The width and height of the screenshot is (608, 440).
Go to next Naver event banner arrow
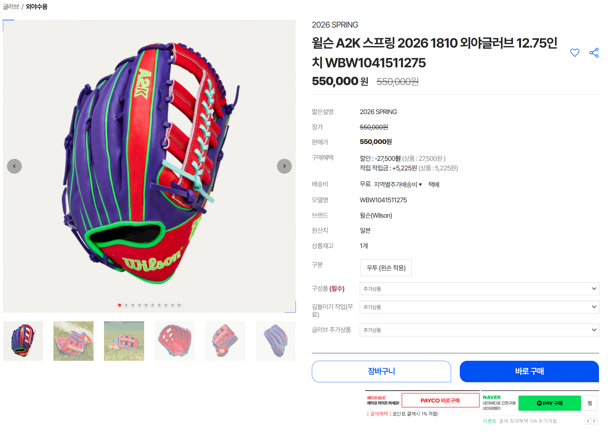(594, 421)
